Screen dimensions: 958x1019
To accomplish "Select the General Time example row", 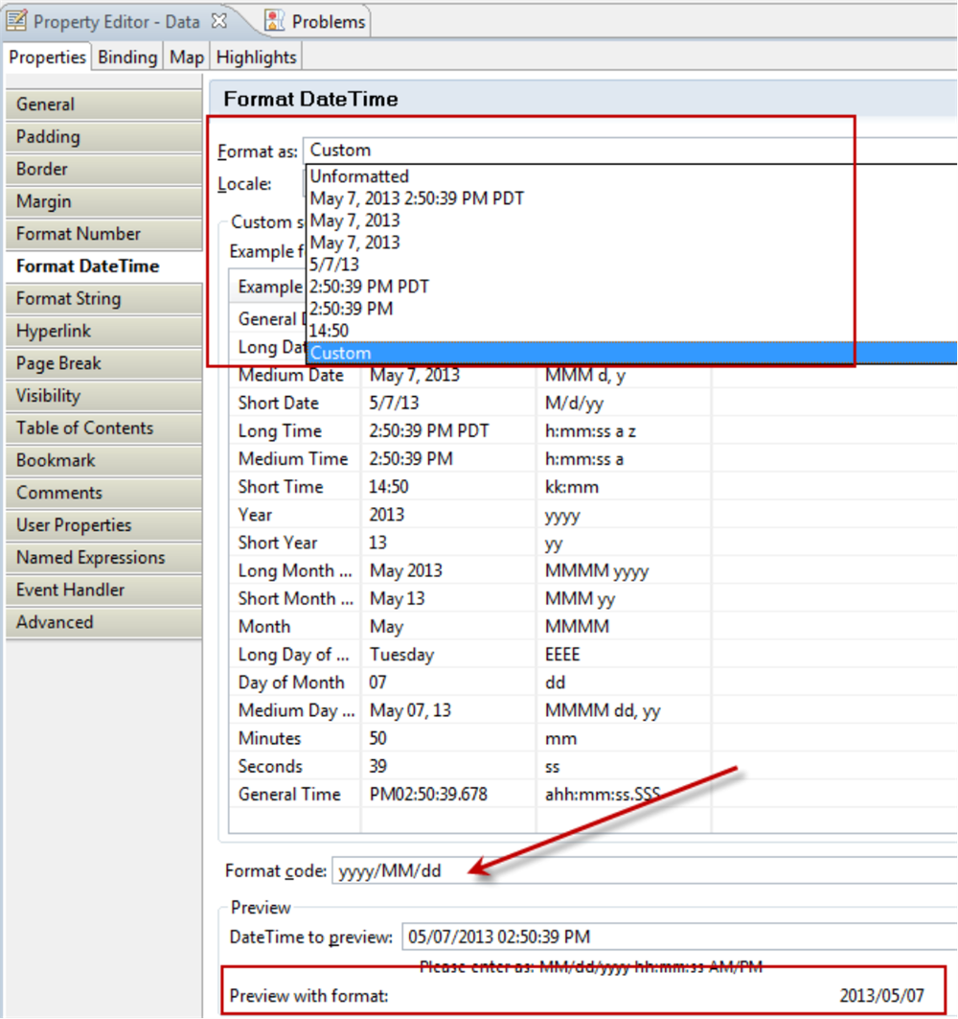I will point(592,795).
